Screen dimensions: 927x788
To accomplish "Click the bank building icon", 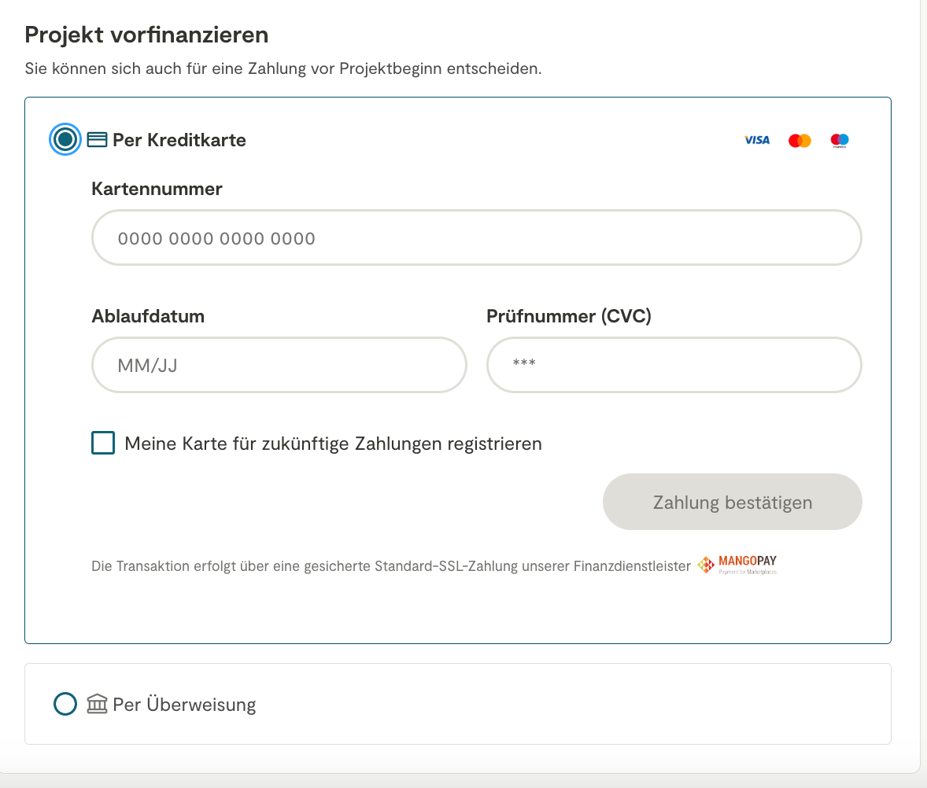I will 97,703.
